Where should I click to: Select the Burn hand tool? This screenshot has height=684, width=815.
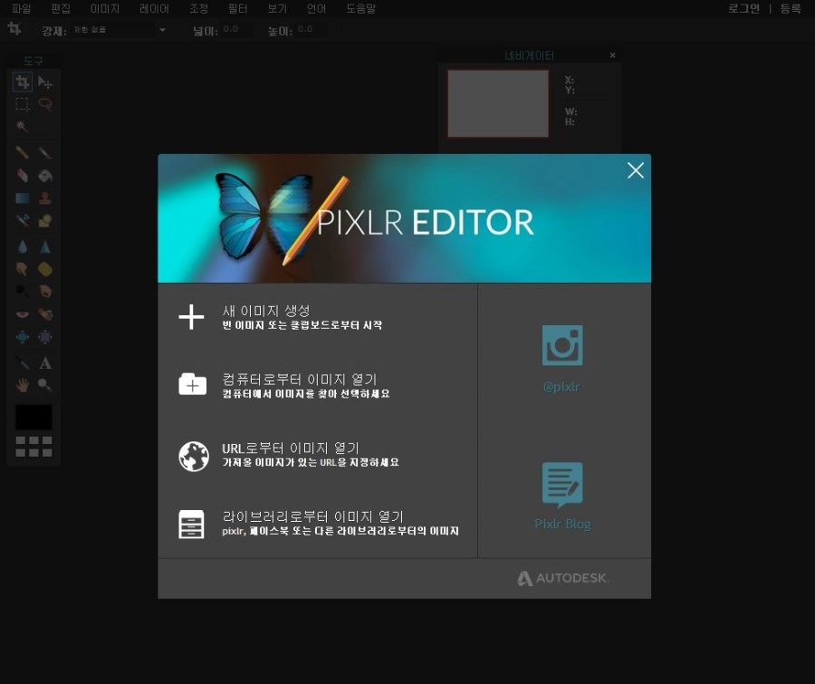pyautogui.click(x=45, y=291)
